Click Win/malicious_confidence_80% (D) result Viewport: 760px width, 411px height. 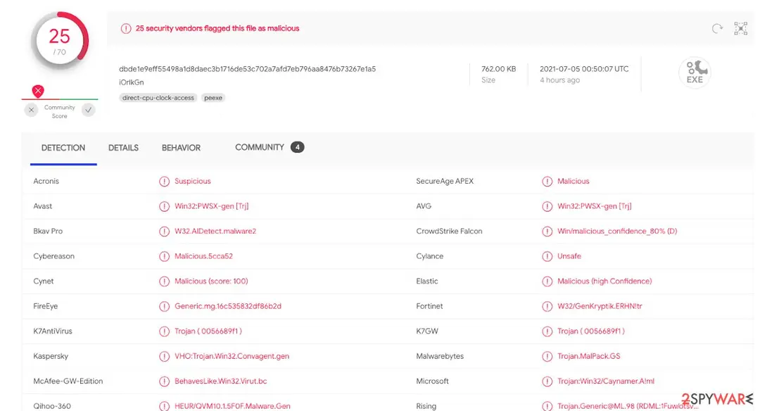click(617, 231)
